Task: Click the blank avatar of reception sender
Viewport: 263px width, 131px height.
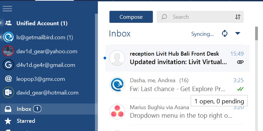Action: click(x=117, y=58)
